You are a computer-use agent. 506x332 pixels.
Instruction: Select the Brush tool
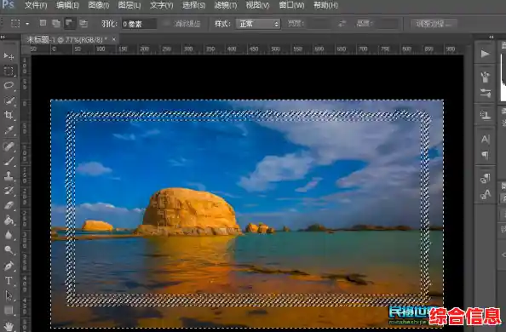(x=9, y=161)
